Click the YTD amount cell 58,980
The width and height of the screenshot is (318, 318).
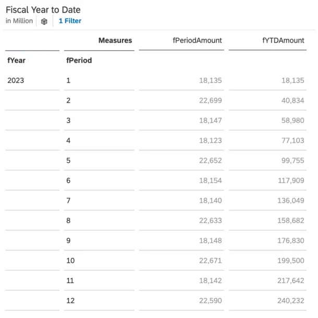[292, 120]
